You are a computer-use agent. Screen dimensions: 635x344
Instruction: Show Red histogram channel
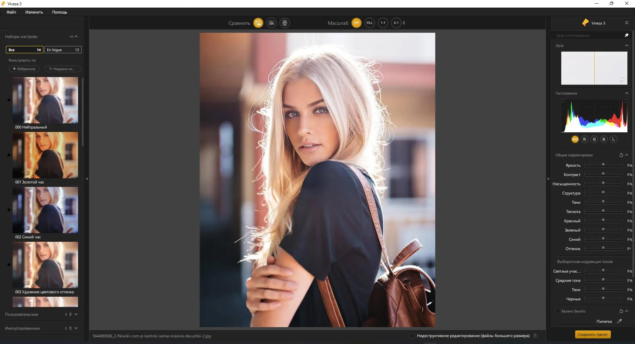coord(585,139)
